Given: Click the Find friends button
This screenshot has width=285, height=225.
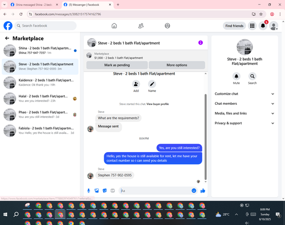Looking at the screenshot, I should pyautogui.click(x=234, y=26).
